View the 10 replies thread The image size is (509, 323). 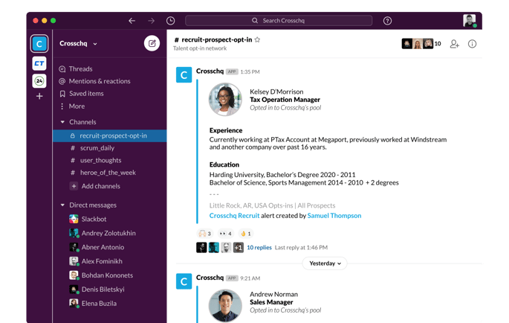tap(259, 247)
